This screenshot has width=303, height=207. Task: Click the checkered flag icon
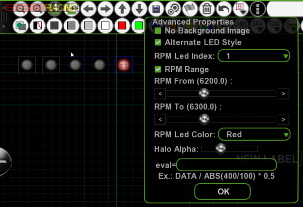pyautogui.click(x=190, y=9)
